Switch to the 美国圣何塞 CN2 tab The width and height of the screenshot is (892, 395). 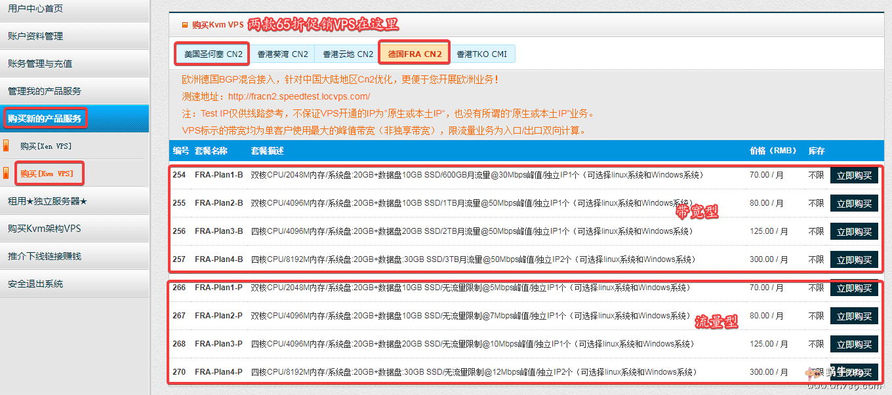point(213,54)
